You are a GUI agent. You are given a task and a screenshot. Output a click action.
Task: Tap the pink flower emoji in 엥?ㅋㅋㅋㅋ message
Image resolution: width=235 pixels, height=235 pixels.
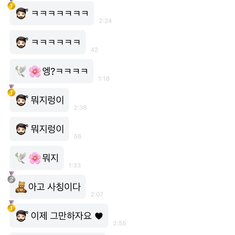tap(35, 71)
